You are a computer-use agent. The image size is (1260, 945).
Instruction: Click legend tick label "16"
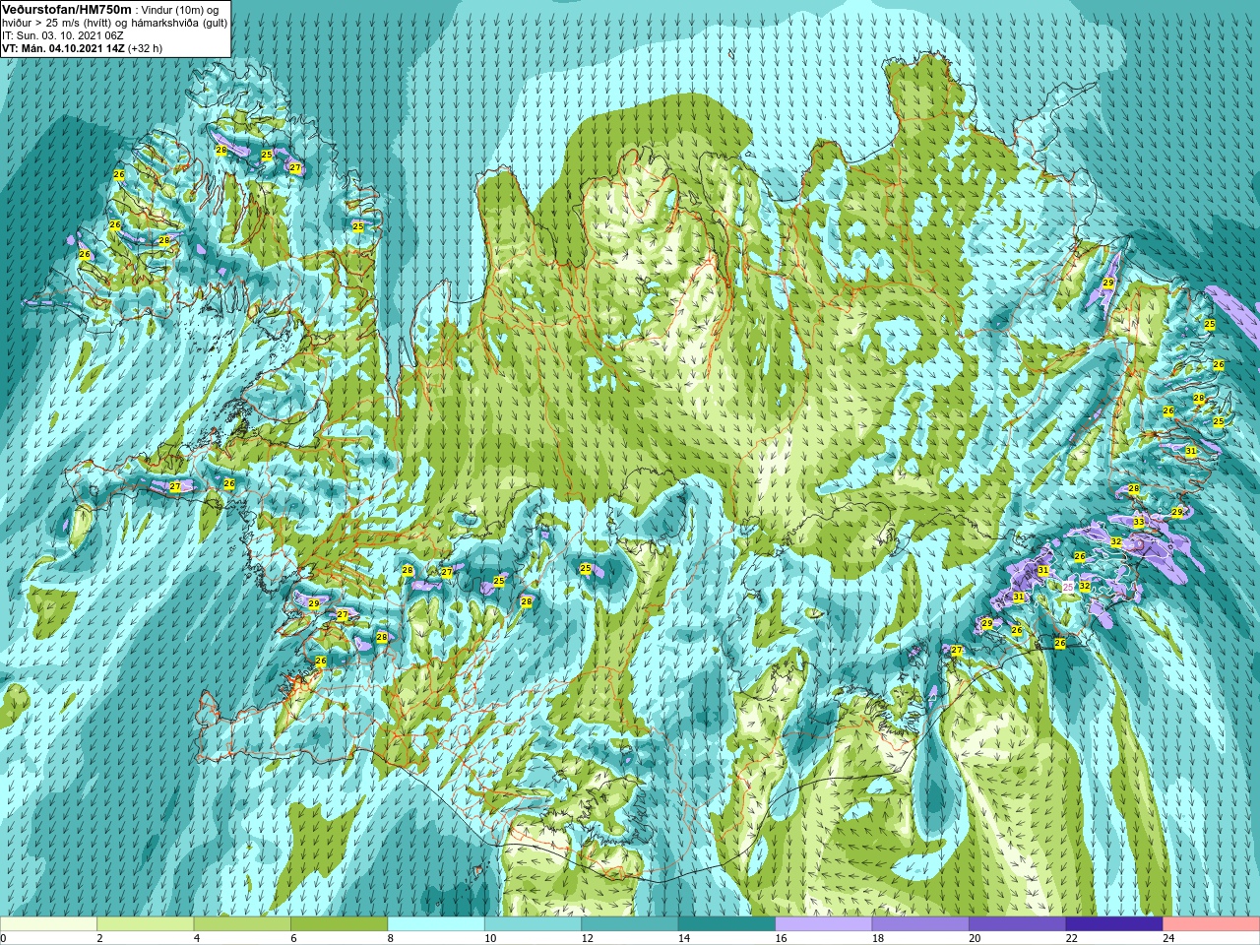click(782, 938)
